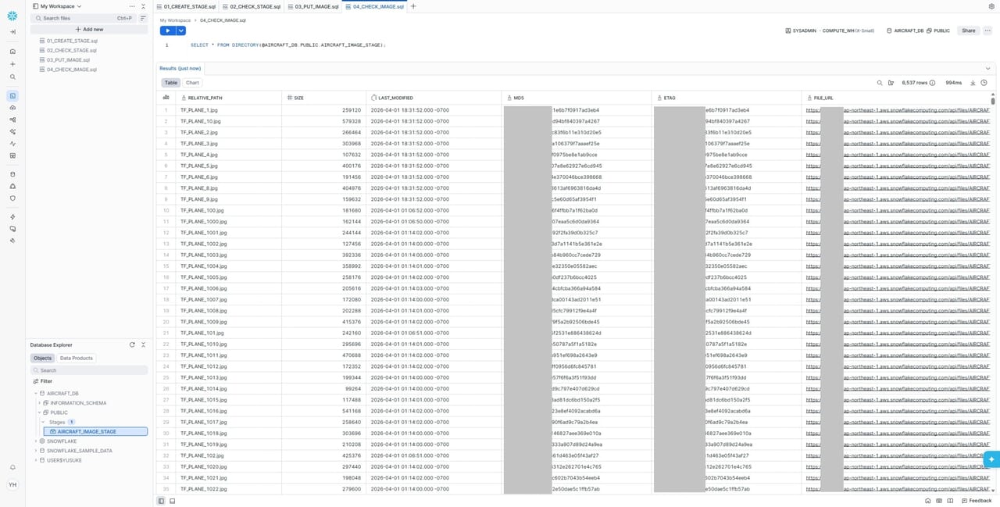Open the run options dropdown arrow
Image resolution: width=1000 pixels, height=507 pixels.
tap(181, 30)
